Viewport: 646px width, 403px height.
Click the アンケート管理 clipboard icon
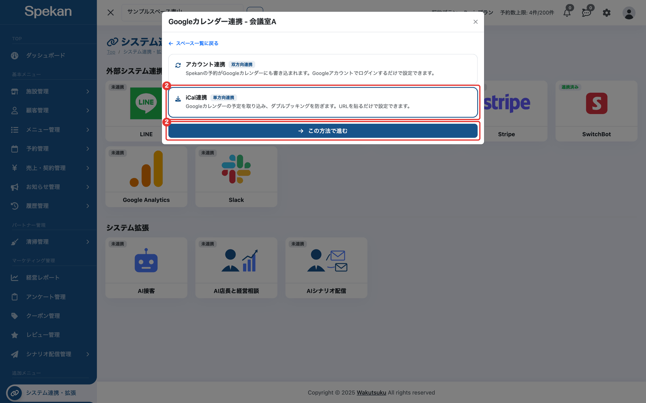click(x=15, y=297)
